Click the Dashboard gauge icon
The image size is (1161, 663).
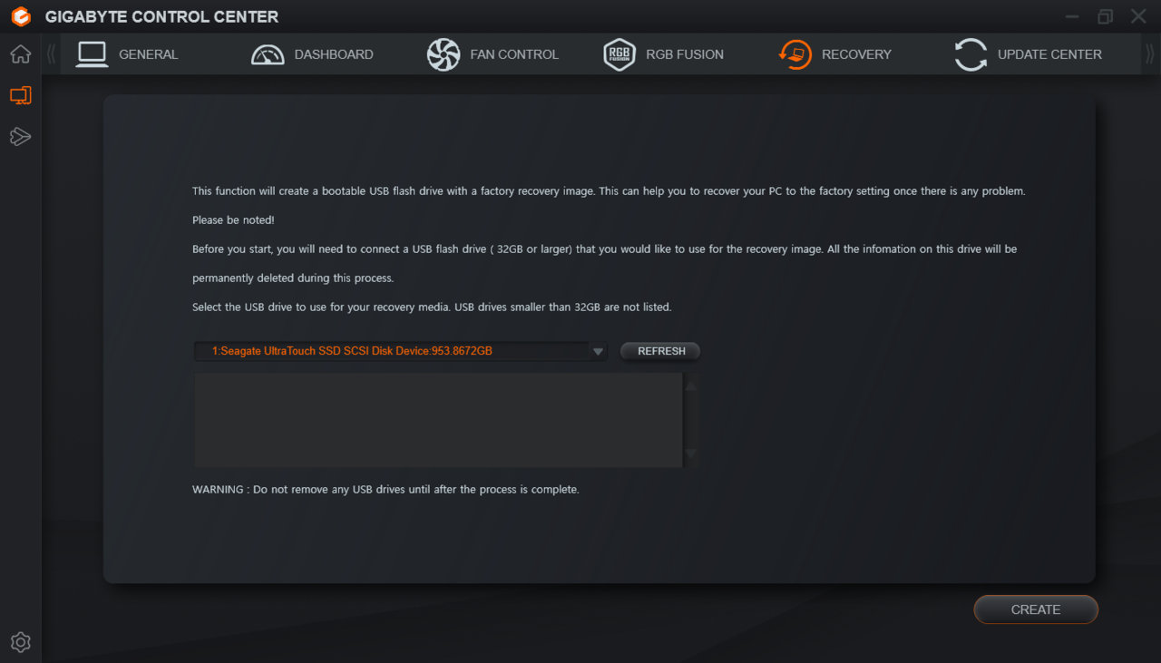tap(268, 54)
